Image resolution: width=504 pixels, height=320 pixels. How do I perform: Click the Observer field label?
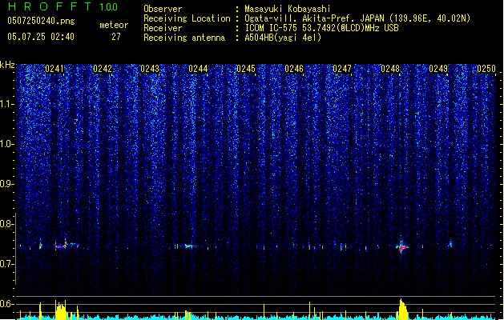pyautogui.click(x=163, y=9)
